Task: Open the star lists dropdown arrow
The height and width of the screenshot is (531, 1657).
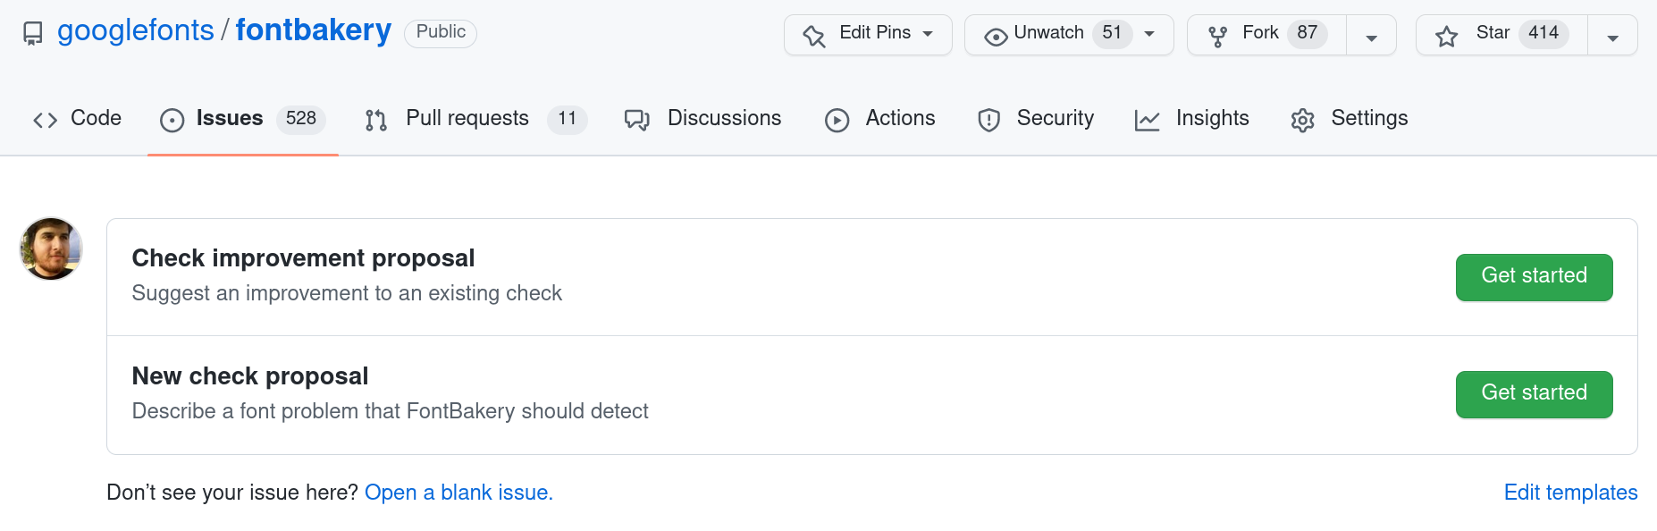Action: tap(1612, 38)
